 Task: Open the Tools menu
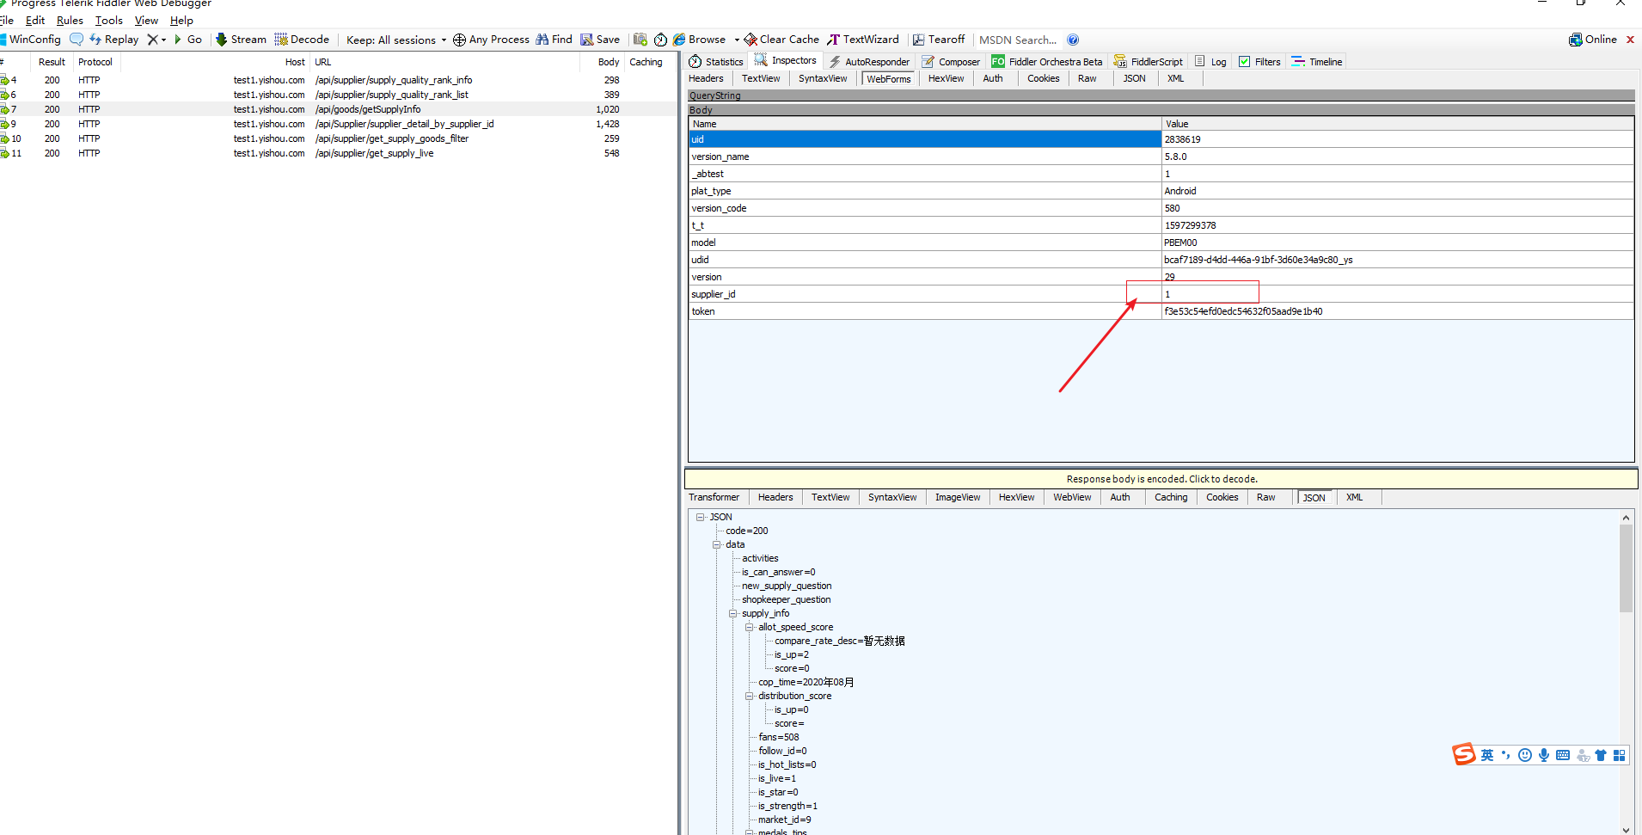[109, 21]
